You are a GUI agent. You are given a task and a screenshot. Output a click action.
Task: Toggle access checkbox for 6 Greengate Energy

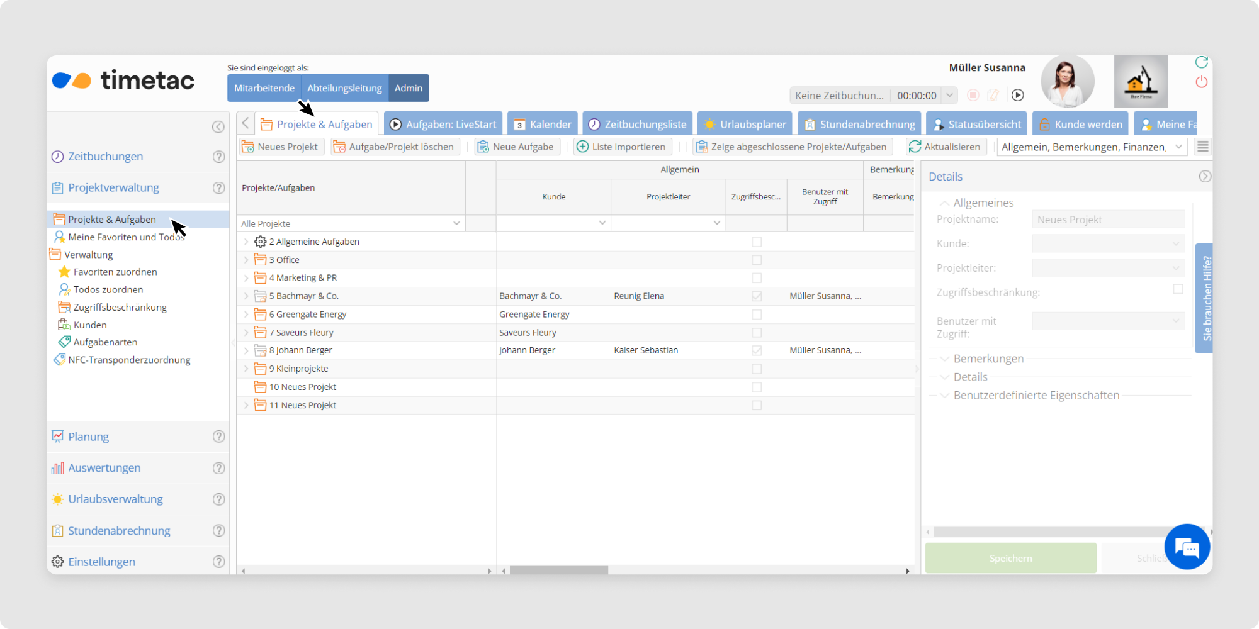[757, 314]
